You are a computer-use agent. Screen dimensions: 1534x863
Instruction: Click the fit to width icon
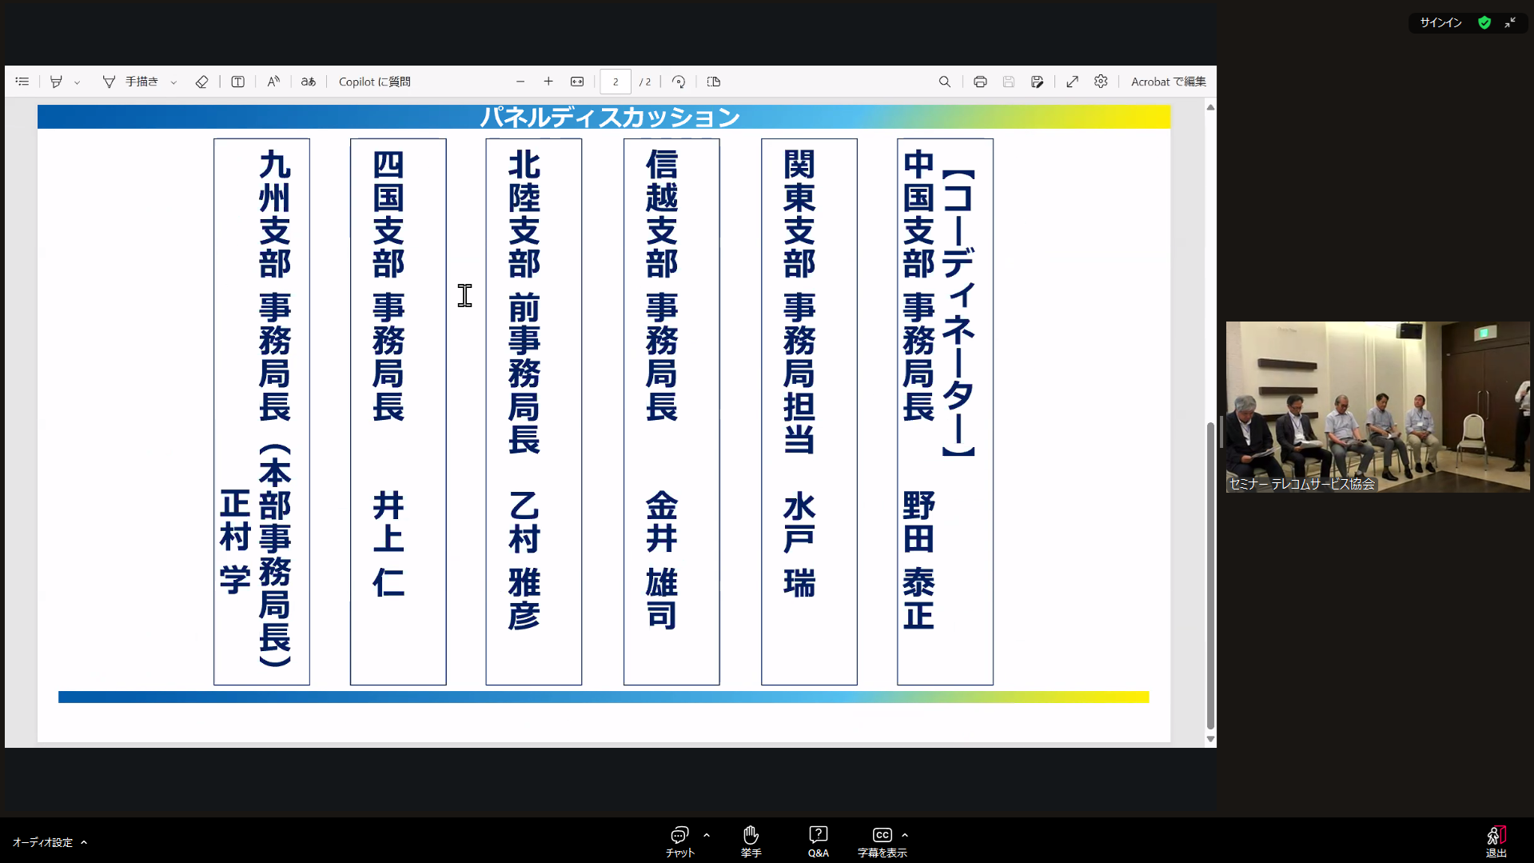pos(577,82)
